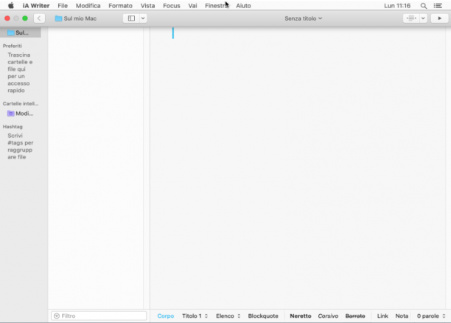Click the preview play button
Image resolution: width=451 pixels, height=323 pixels.
tap(439, 18)
